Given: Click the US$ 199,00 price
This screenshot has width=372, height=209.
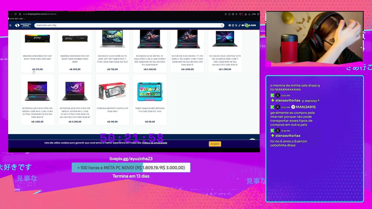Looking at the screenshot, I should (112, 122).
